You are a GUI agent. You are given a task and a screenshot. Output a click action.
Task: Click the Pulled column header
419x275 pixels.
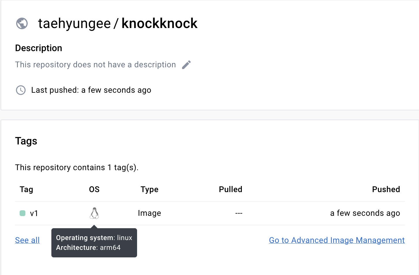(231, 189)
